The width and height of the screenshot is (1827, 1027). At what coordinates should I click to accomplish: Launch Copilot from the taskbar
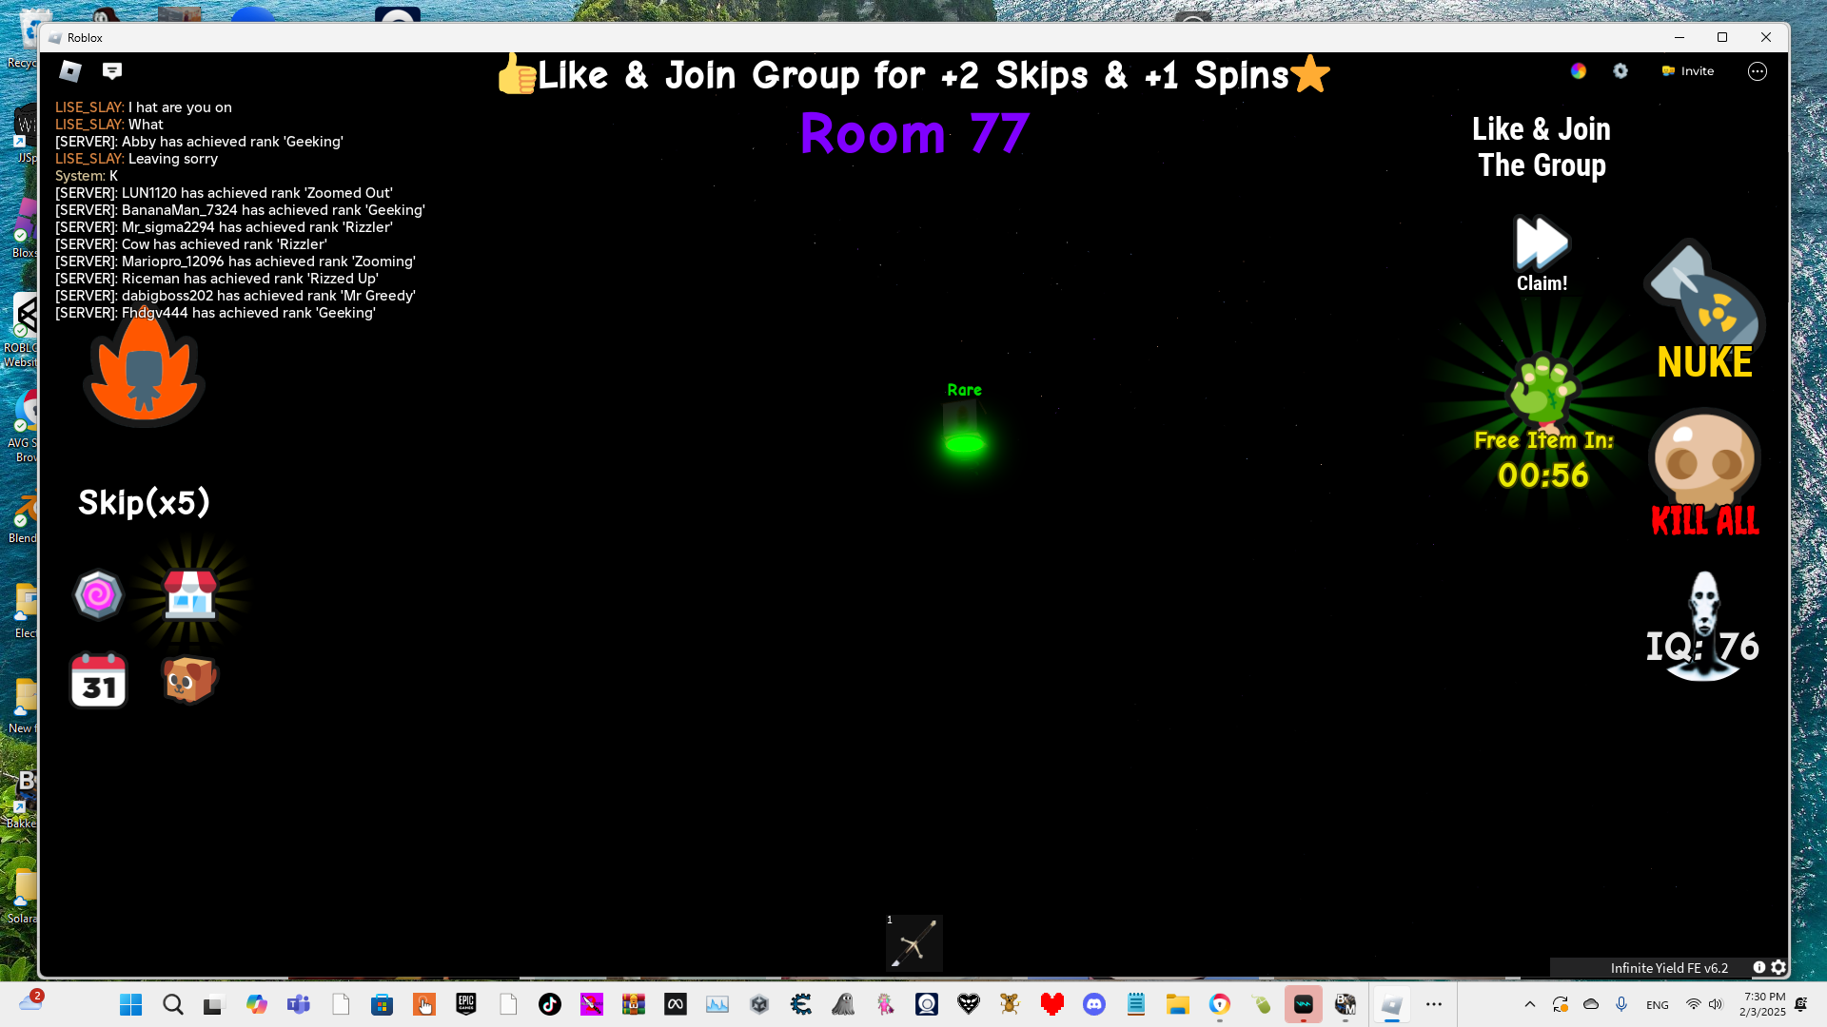[256, 1004]
